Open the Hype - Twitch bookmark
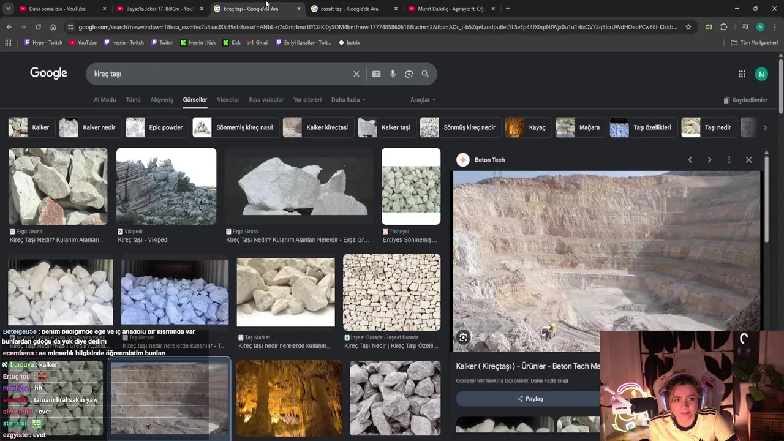The image size is (784, 441). [43, 43]
